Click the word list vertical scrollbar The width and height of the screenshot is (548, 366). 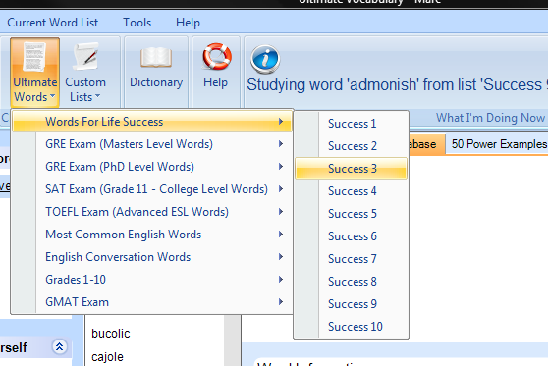pyautogui.click(x=232, y=340)
